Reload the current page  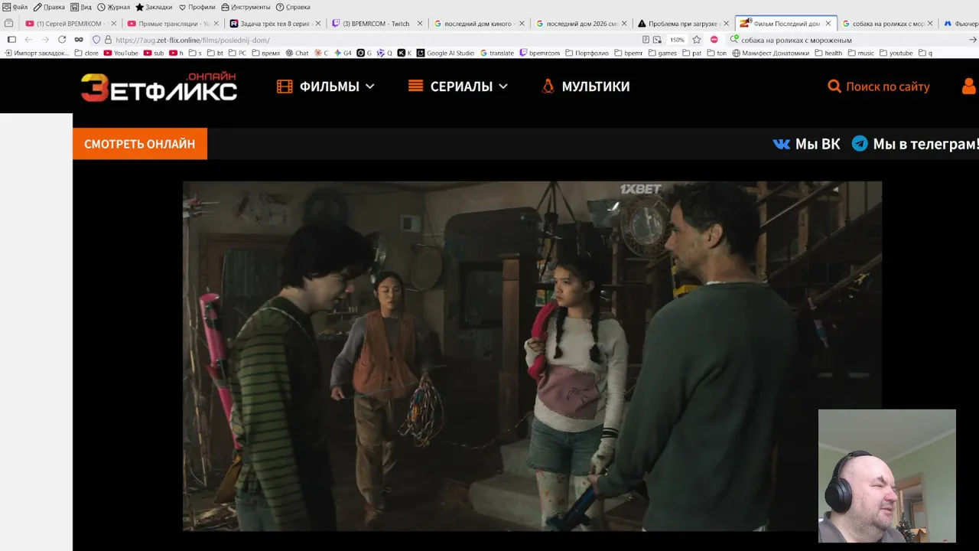click(x=62, y=40)
